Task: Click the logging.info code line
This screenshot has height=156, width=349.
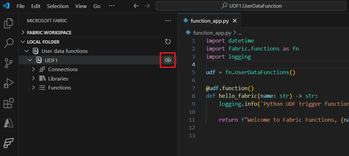Action: tap(284, 104)
